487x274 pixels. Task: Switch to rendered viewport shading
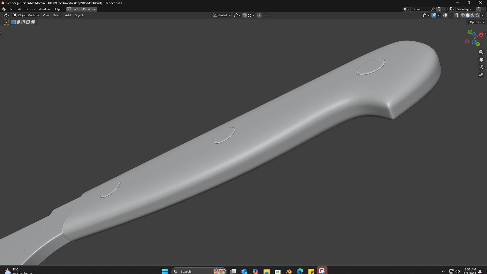(x=477, y=15)
